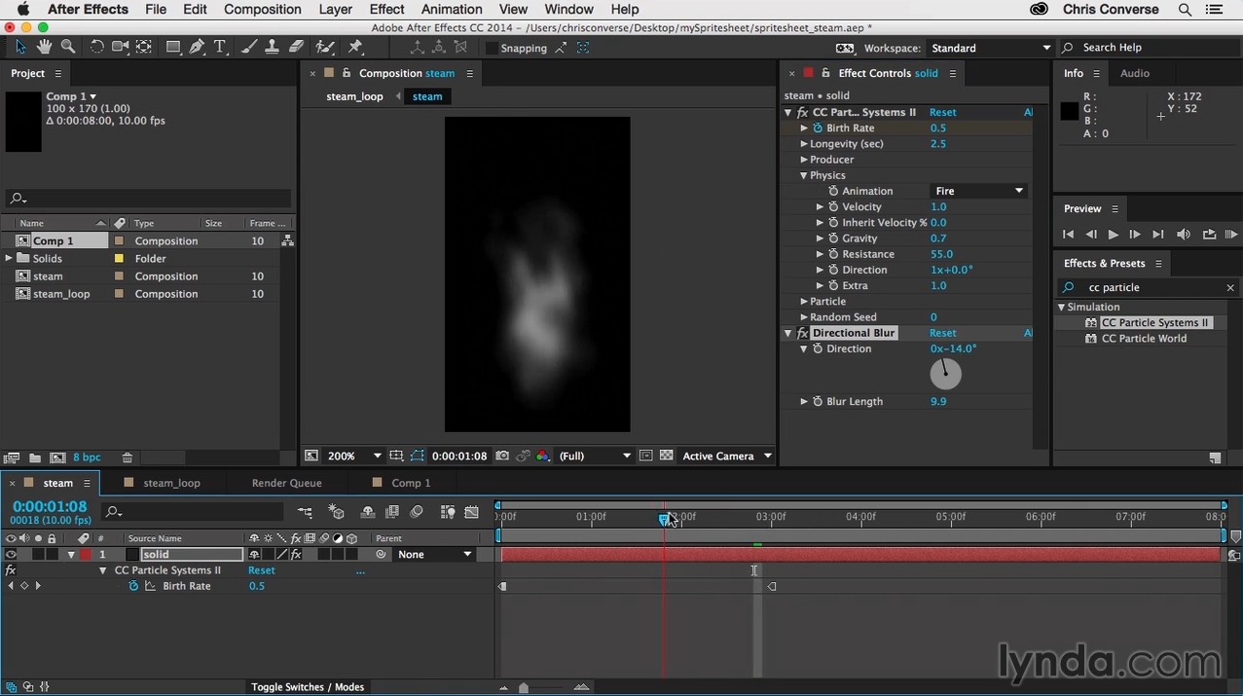
Task: Click the Puppet Pin tool
Action: (x=355, y=47)
